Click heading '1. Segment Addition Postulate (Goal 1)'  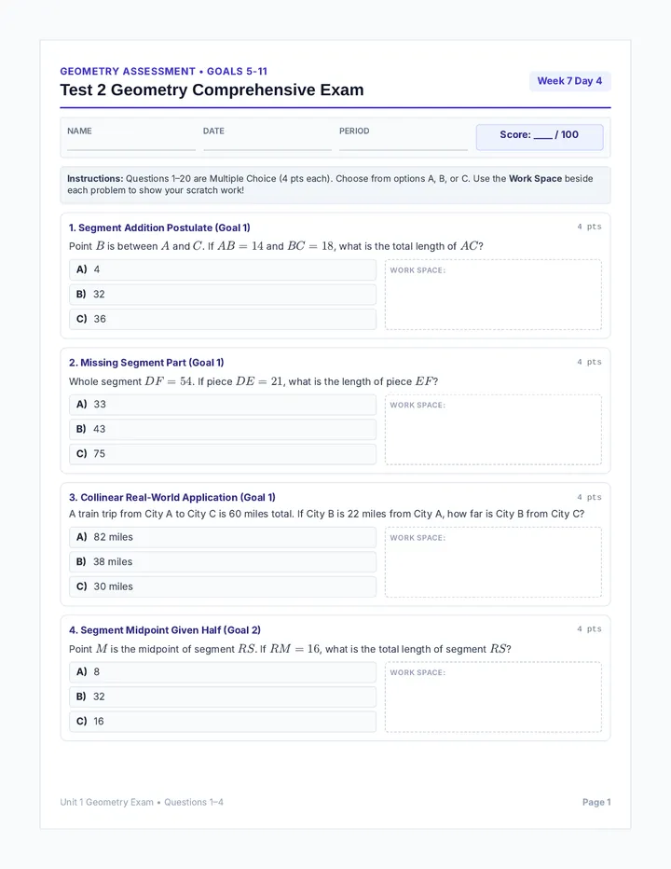tap(159, 228)
